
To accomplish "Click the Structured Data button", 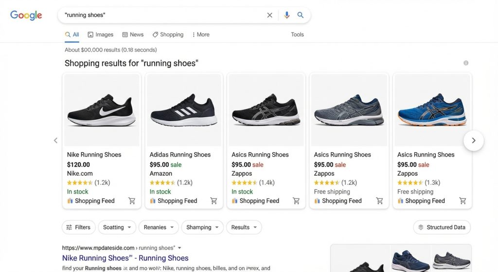I will 442,227.
